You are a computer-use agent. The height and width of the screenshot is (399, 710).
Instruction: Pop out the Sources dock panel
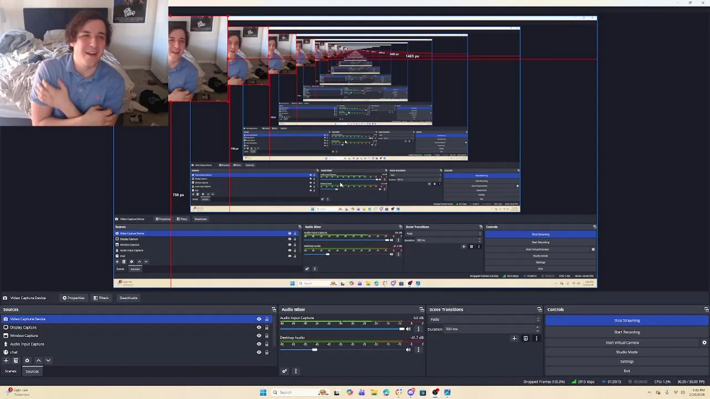[x=273, y=310]
